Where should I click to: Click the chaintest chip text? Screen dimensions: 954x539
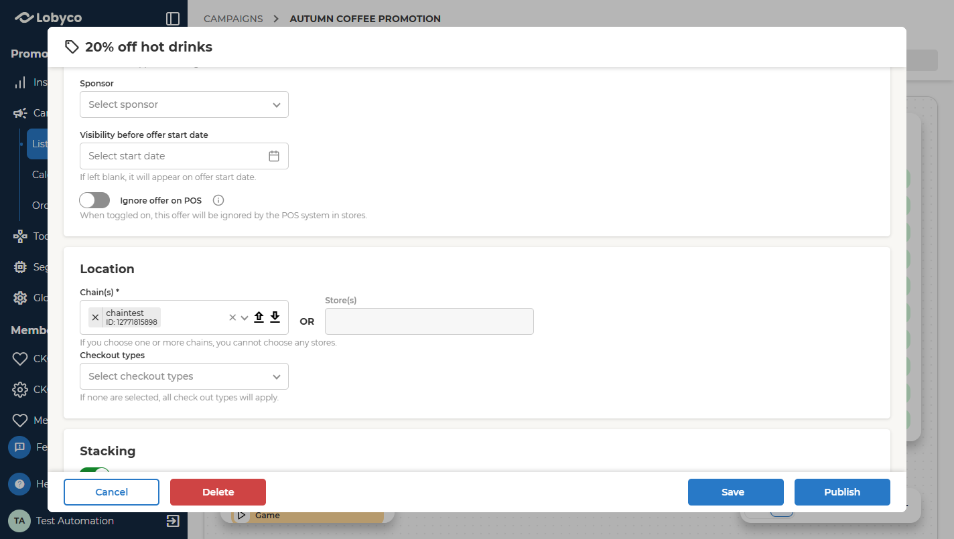pyautogui.click(x=125, y=313)
